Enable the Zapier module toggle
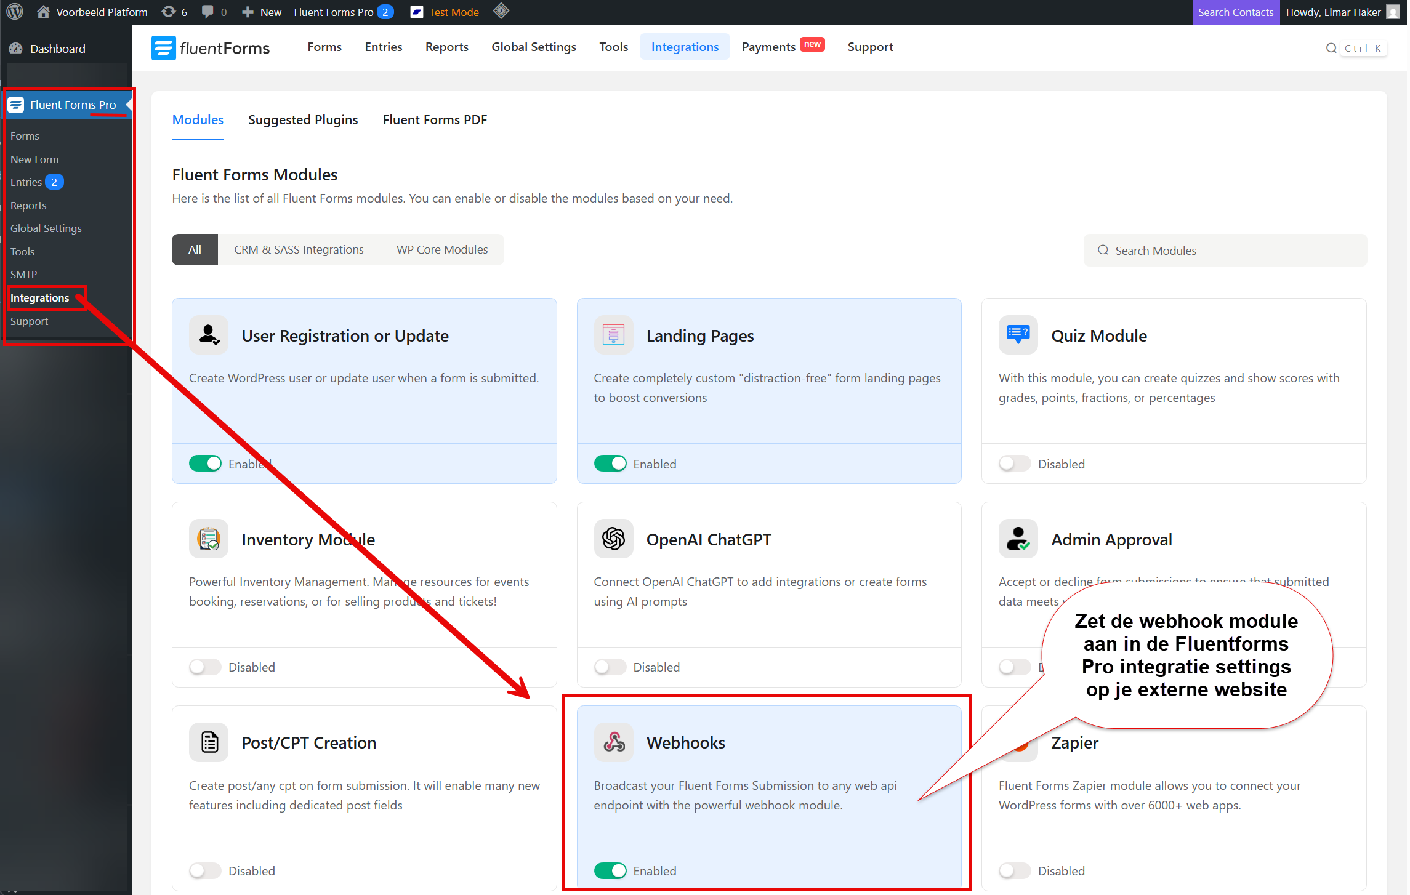Screen dimensions: 1410x895 tap(1015, 870)
